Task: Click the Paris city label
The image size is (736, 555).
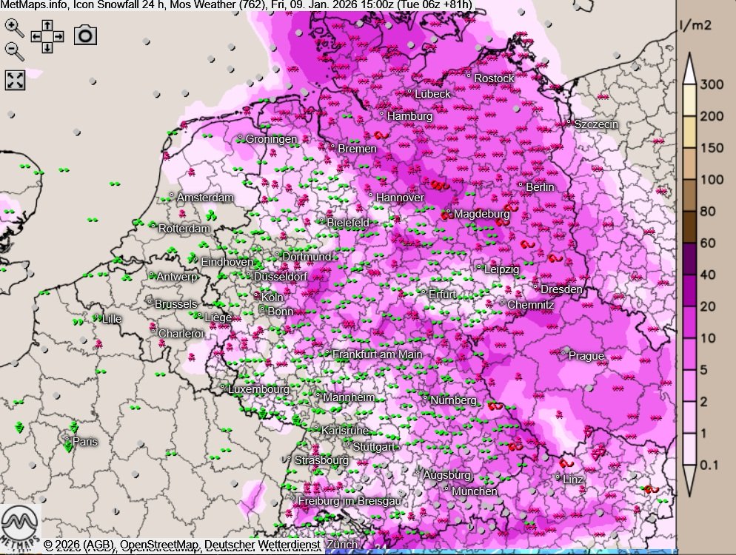Action: coord(84,442)
